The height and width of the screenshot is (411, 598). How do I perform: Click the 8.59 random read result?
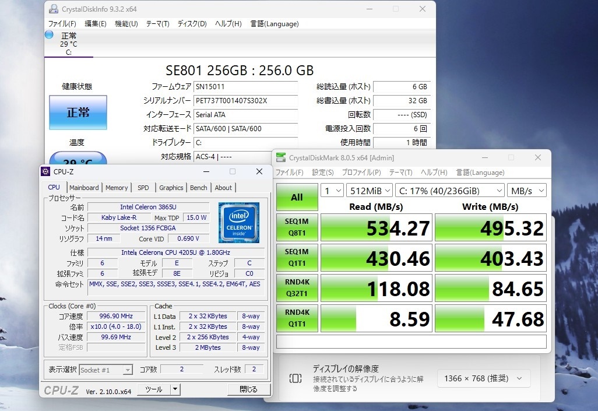[x=377, y=318]
